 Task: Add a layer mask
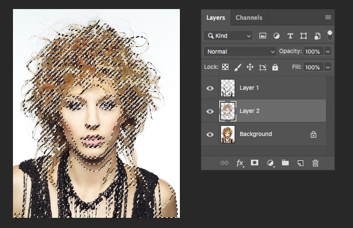click(254, 163)
